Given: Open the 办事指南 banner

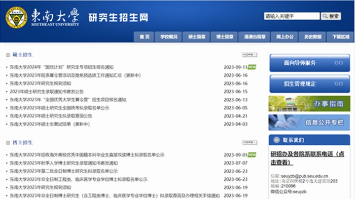Looking at the screenshot, I should tap(309, 104).
